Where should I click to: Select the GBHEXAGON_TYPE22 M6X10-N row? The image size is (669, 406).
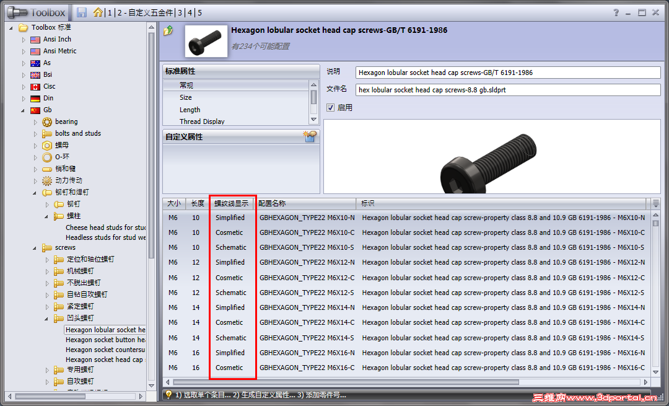pos(407,218)
